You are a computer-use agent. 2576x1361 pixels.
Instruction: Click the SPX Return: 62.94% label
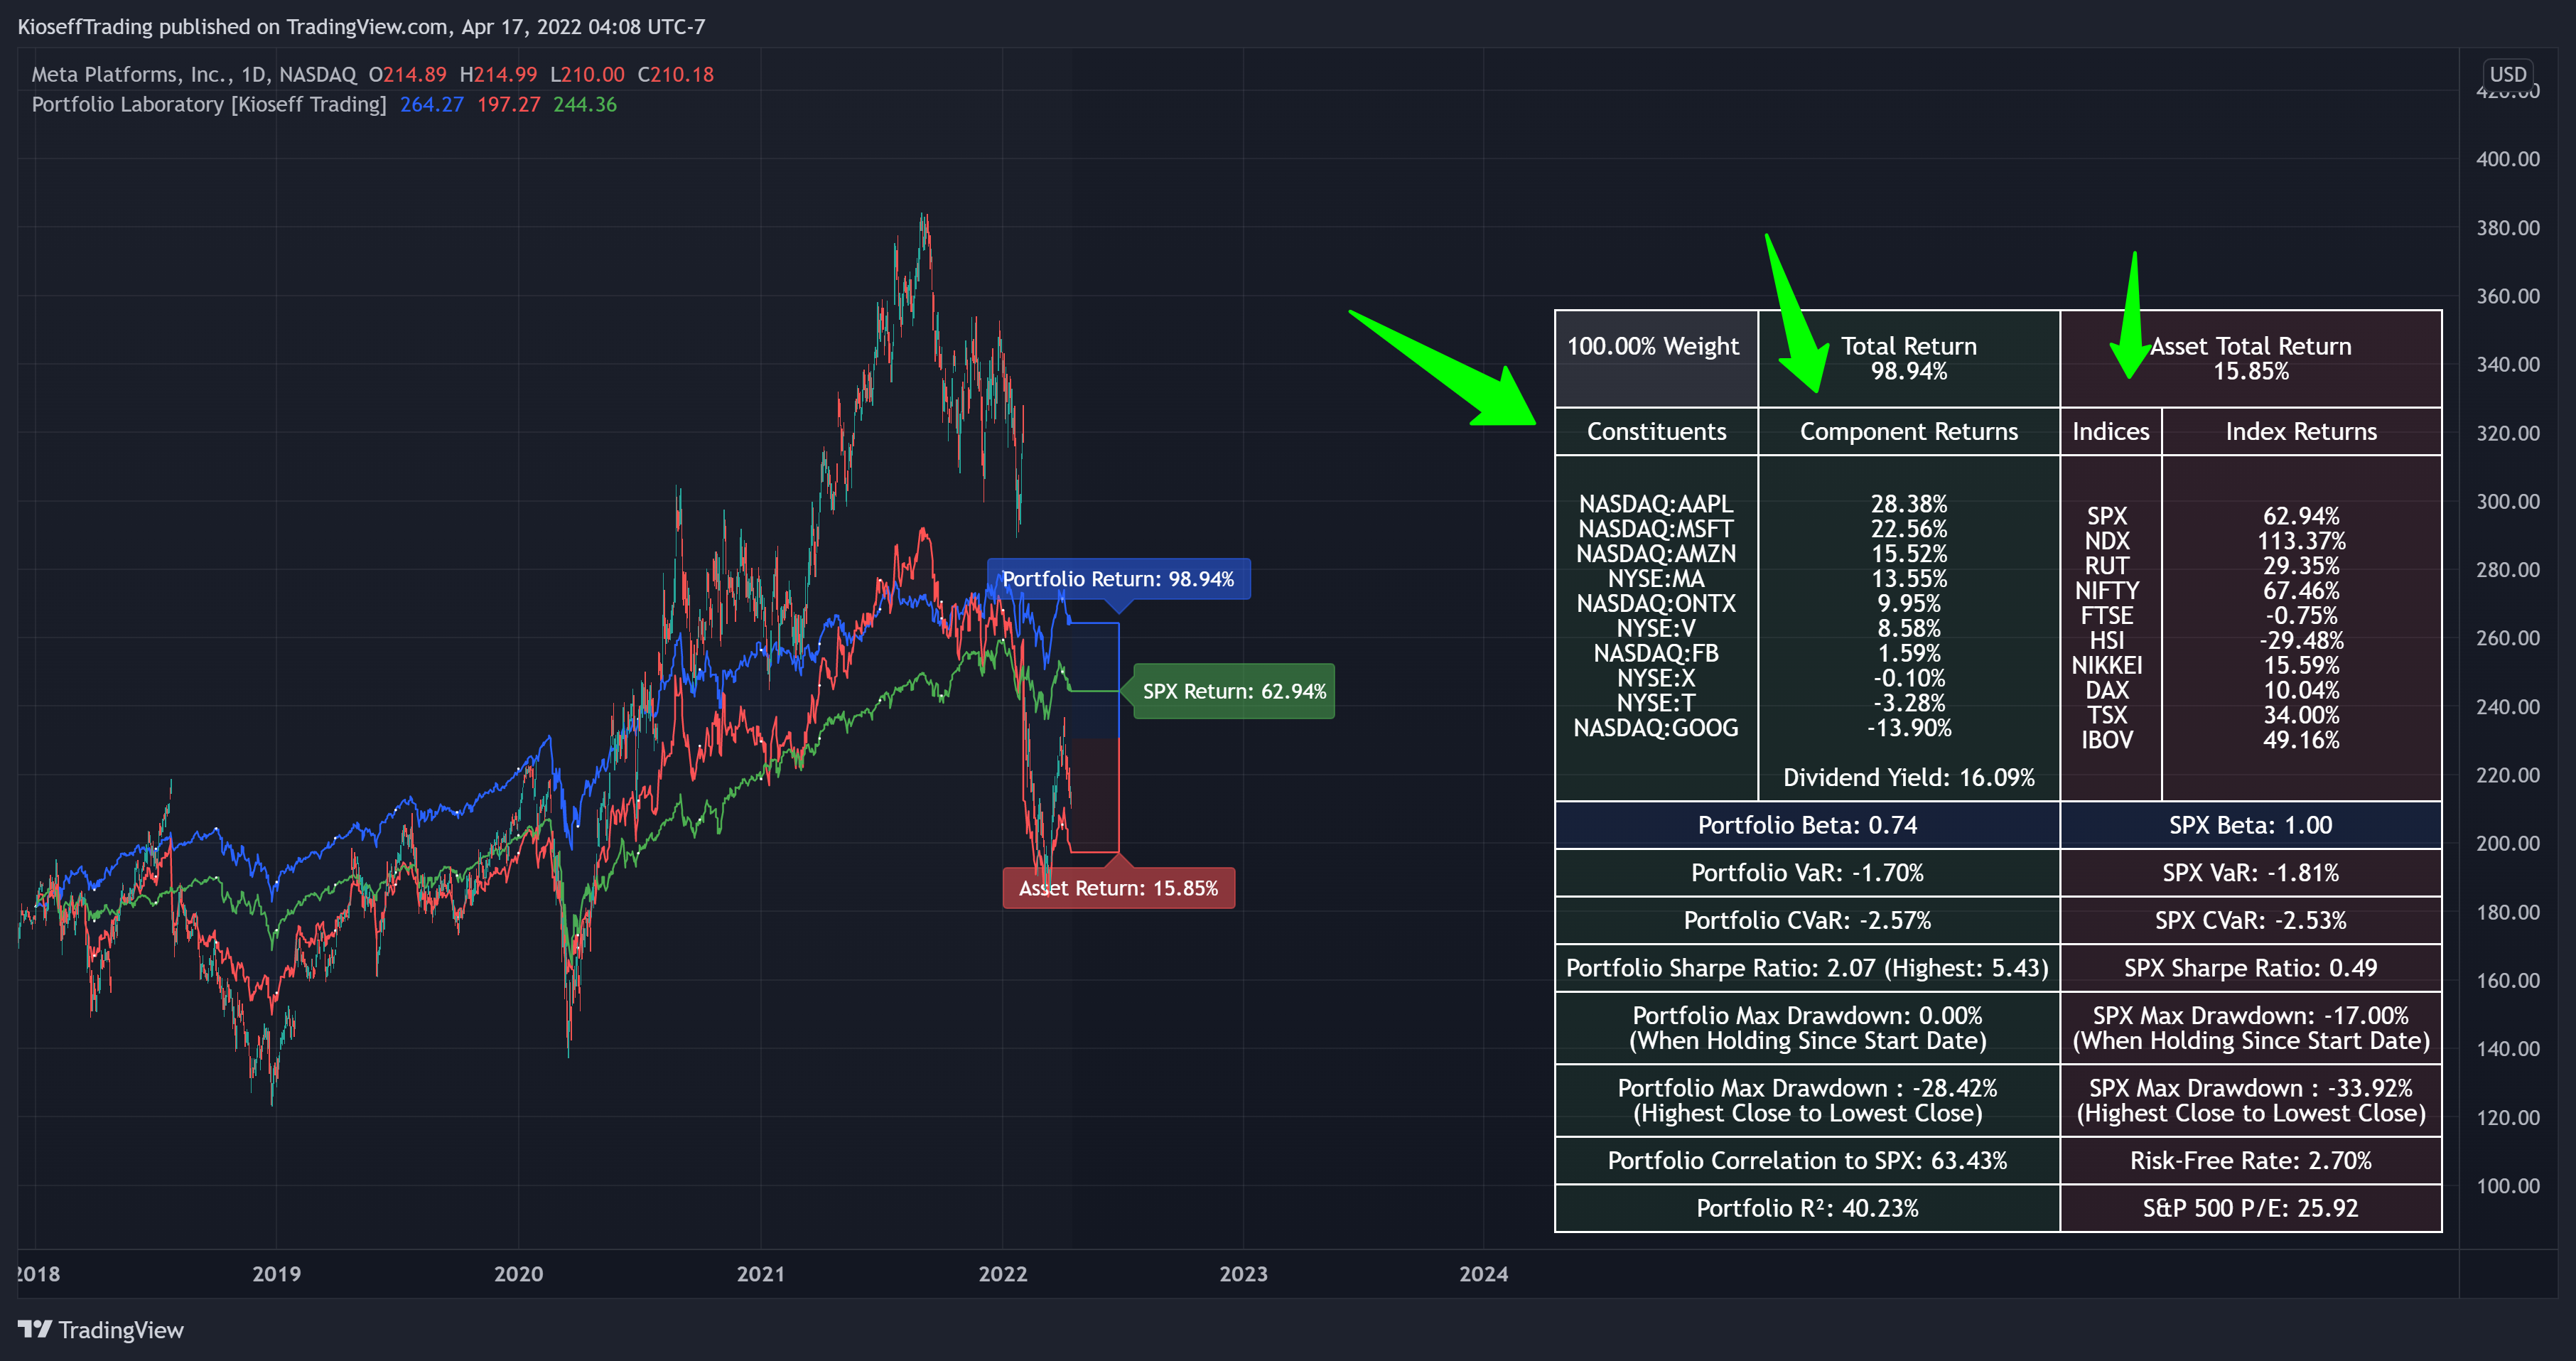tap(1234, 691)
